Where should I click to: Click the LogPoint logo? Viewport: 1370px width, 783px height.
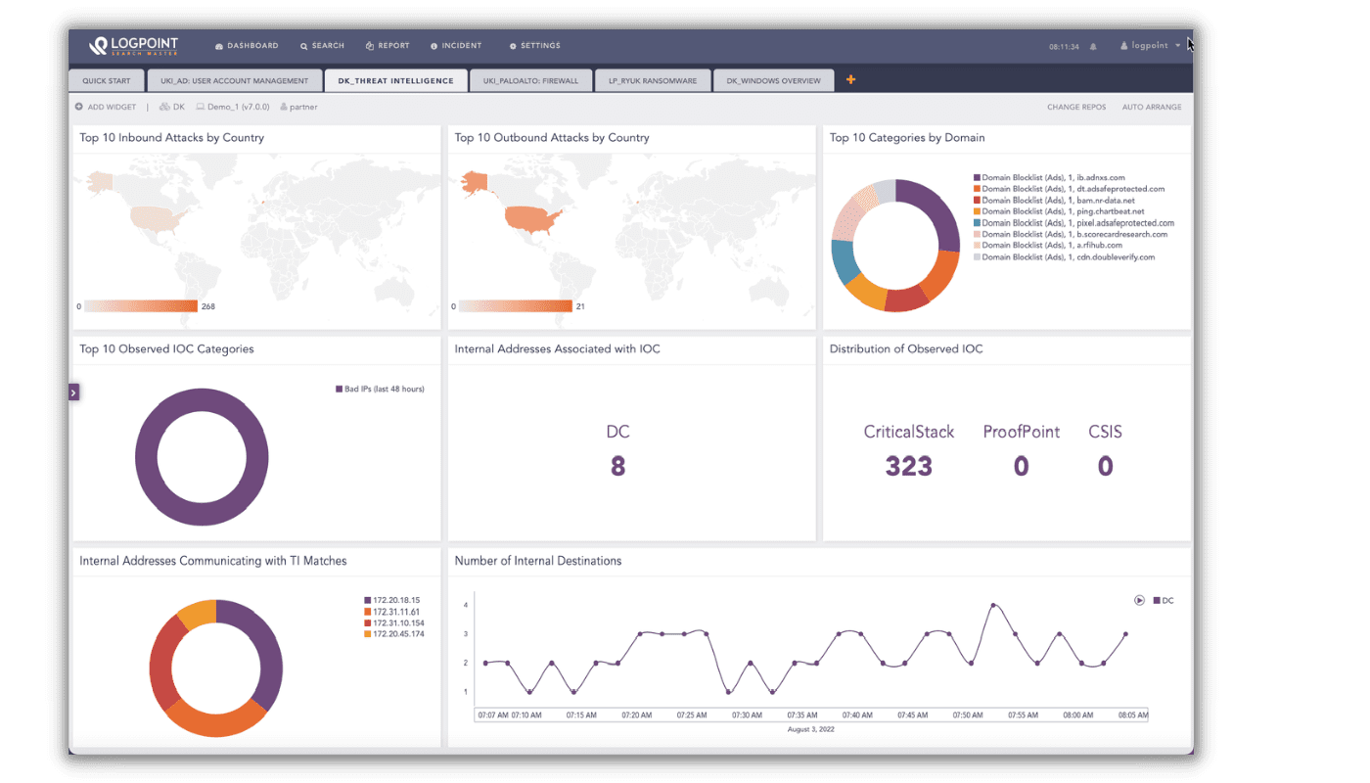pyautogui.click(x=133, y=45)
